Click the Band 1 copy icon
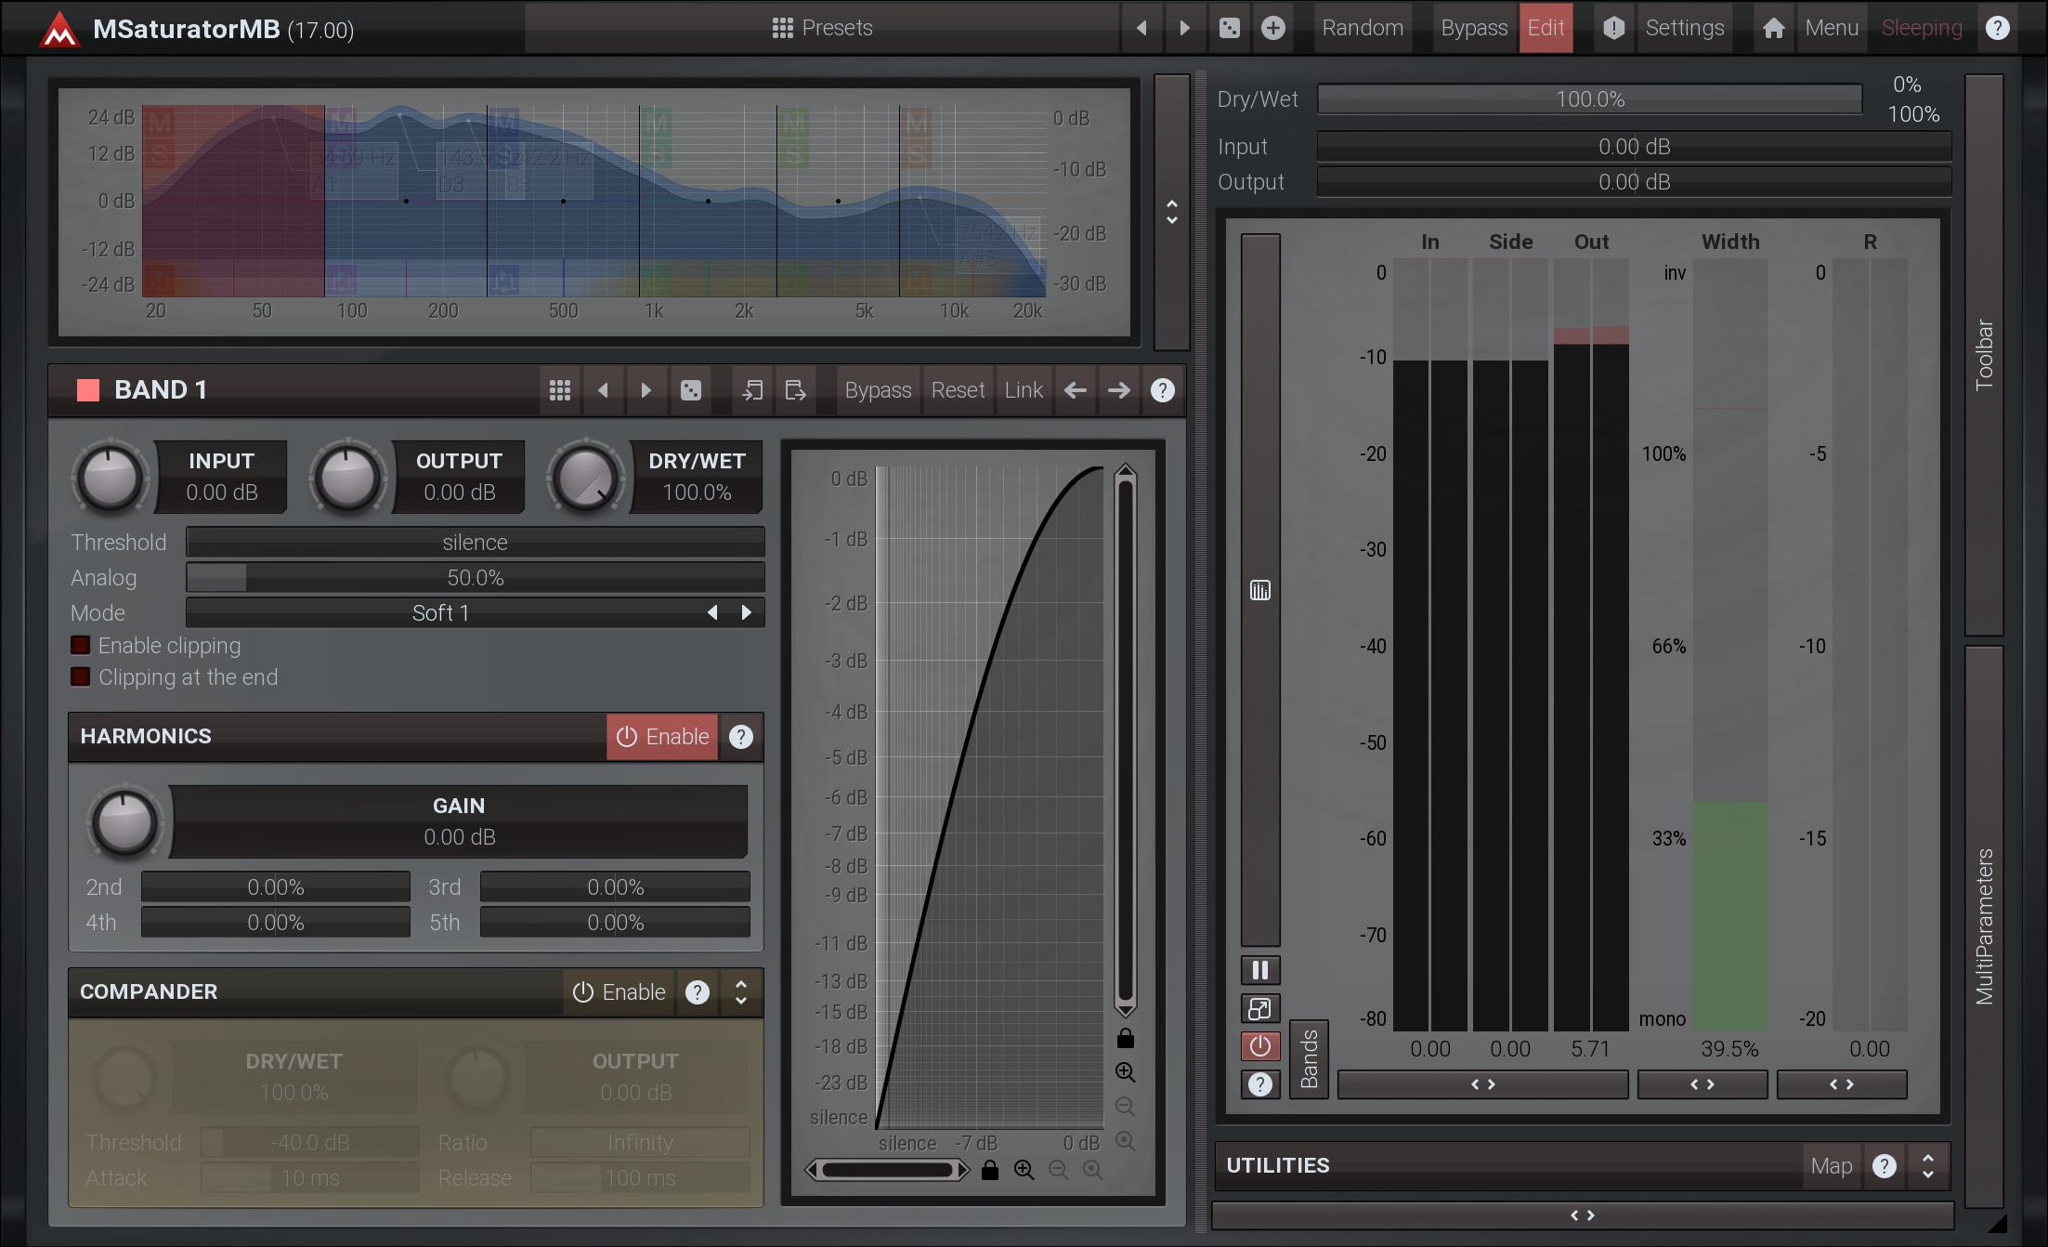 tap(751, 390)
